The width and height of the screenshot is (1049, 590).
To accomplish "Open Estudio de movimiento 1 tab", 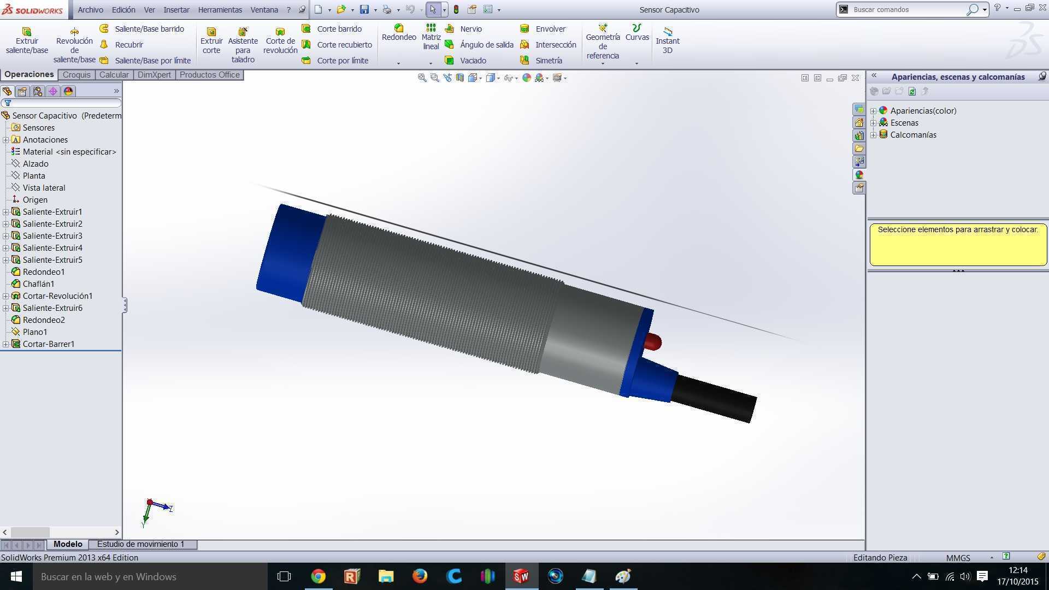I will [140, 544].
